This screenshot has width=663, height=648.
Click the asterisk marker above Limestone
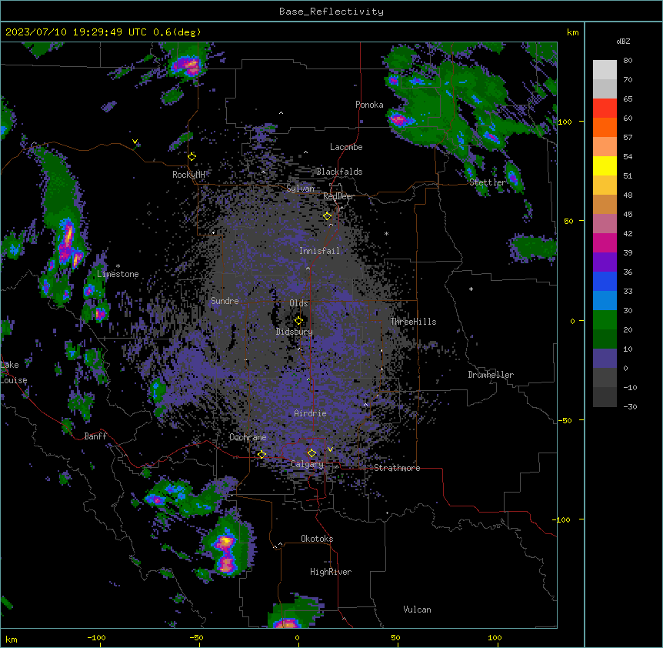pyautogui.click(x=118, y=266)
